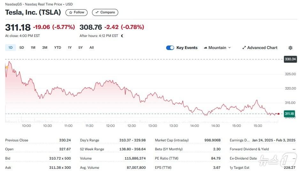Switch to the 5D time range
This screenshot has width=300, height=171.
pyautogui.click(x=22, y=48)
